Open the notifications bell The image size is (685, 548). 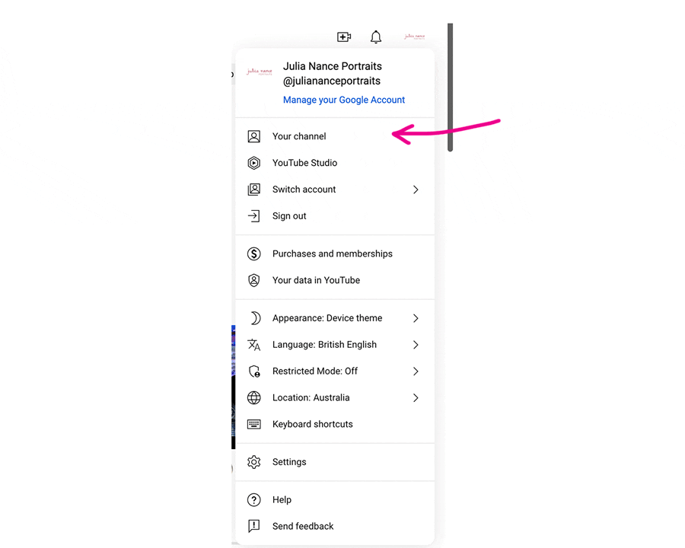click(x=376, y=37)
